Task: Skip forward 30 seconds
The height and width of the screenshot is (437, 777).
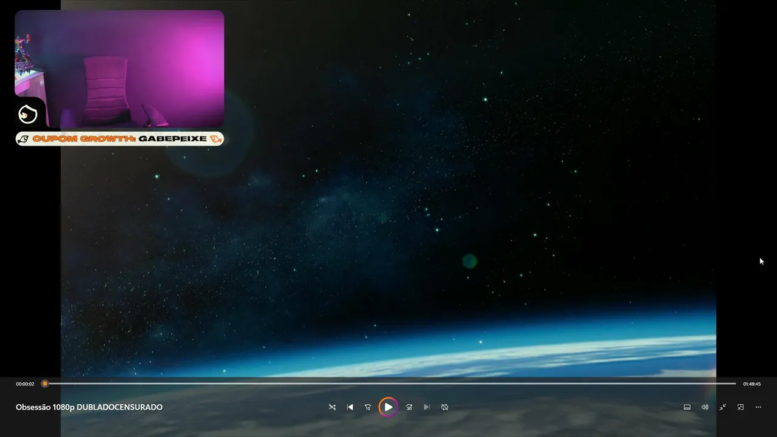Action: click(409, 407)
